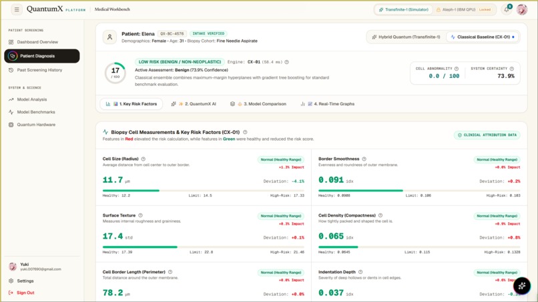Image resolution: width=538 pixels, height=302 pixels.
Task: Open the Cell Border Length (Perimeter) info icon
Action: pyautogui.click(x=170, y=272)
